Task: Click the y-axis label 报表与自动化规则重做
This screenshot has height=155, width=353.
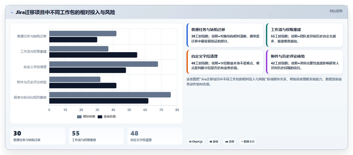Action: click(30, 98)
